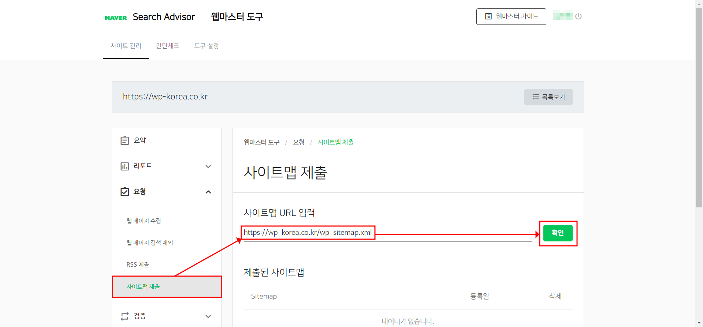Select 웹 페이지 검색 제외 item
The width and height of the screenshot is (703, 327).
tap(150, 243)
